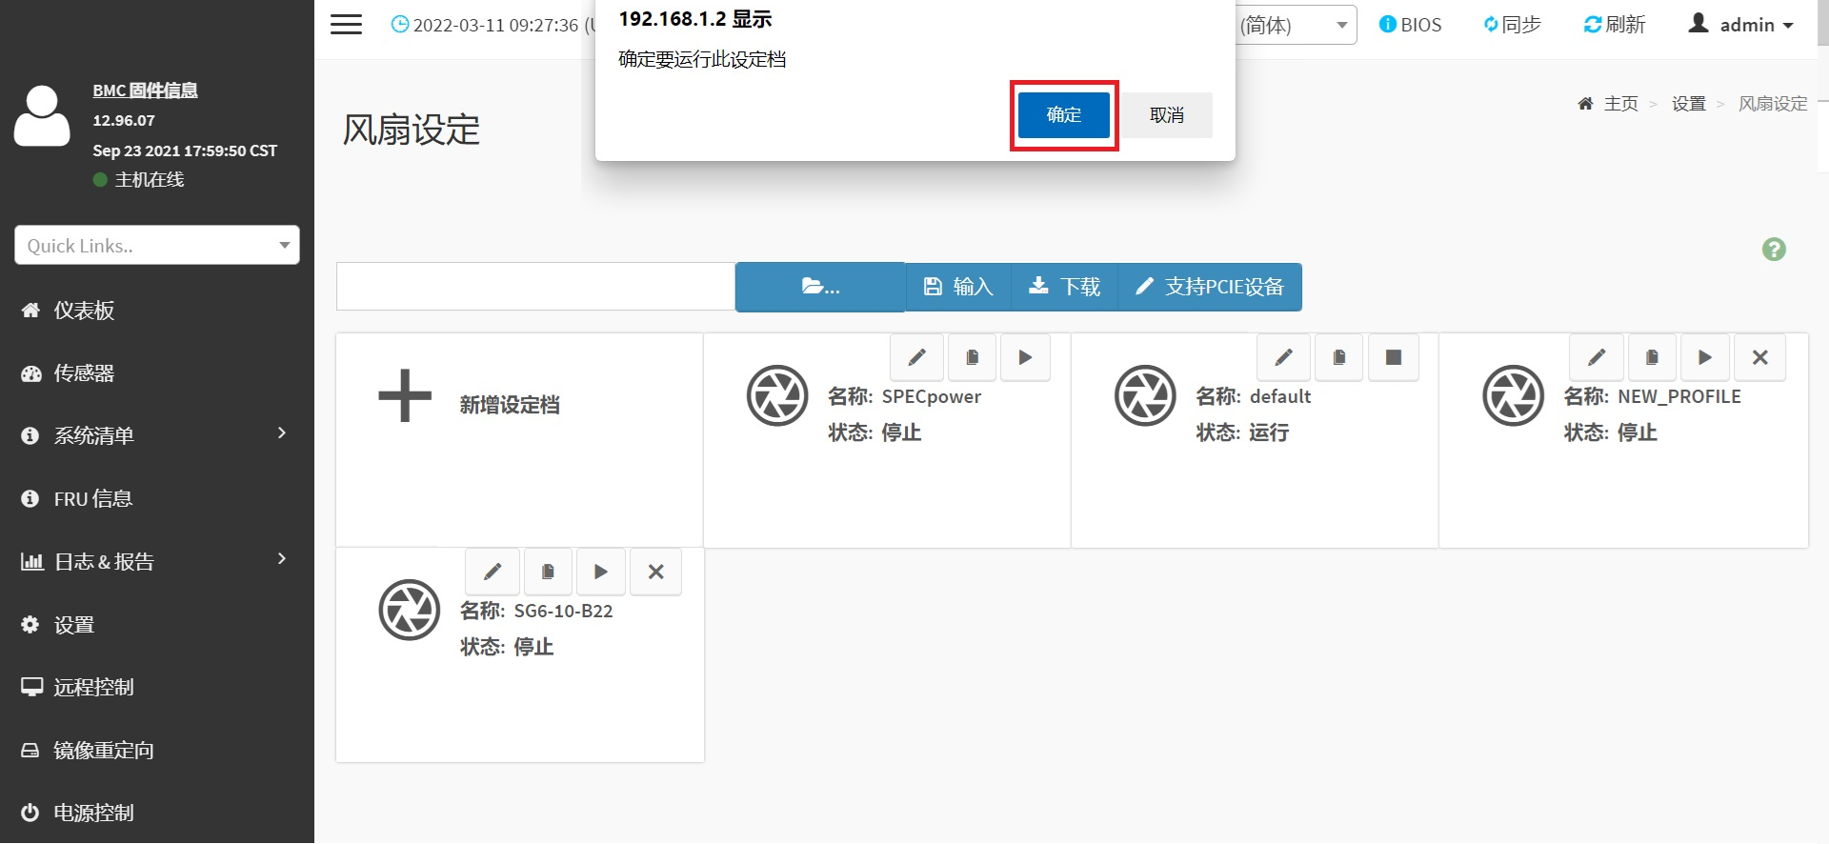This screenshot has width=1829, height=844.
Task: Click the green help question icon
Action: (x=1774, y=250)
